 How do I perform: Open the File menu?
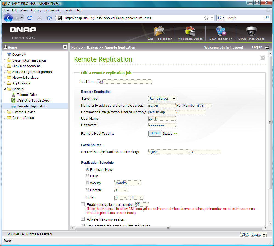pyautogui.click(x=6, y=10)
